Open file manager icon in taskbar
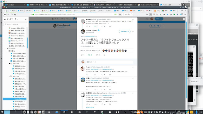Screen dimensions: 203x114 56,112
